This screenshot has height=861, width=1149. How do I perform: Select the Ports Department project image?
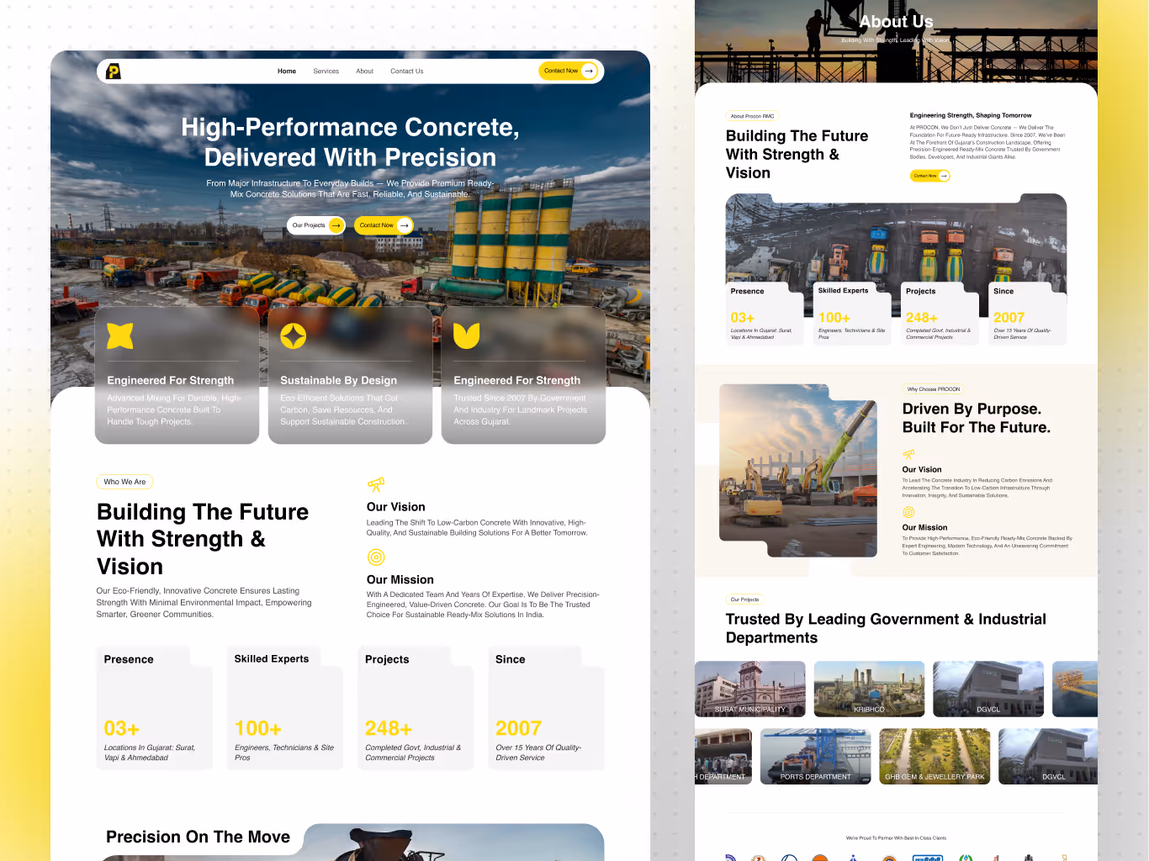click(x=815, y=756)
